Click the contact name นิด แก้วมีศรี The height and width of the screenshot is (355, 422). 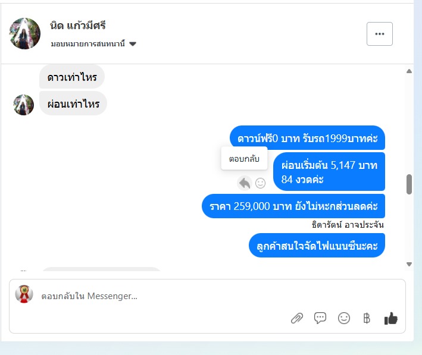(x=78, y=26)
